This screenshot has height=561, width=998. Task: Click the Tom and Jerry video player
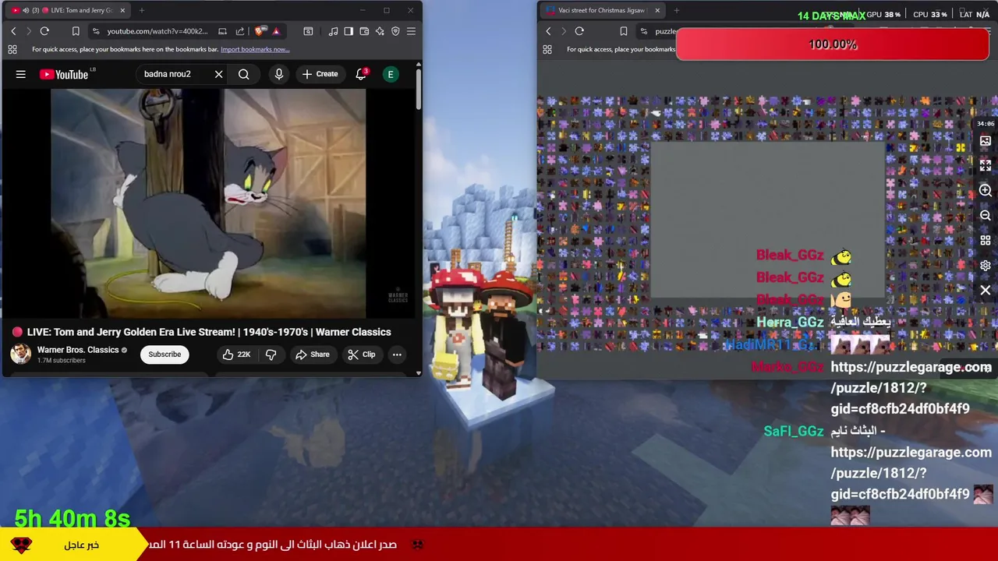pos(208,203)
